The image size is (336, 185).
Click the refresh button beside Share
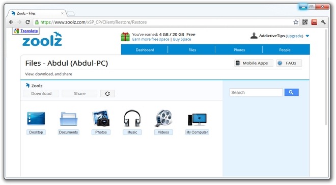pos(107,94)
